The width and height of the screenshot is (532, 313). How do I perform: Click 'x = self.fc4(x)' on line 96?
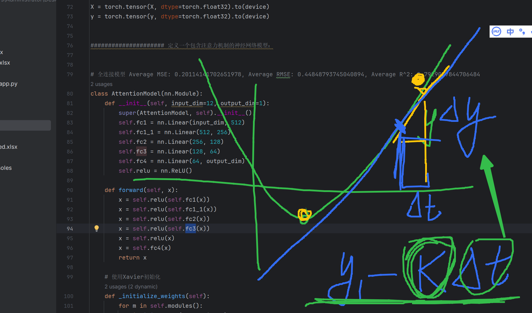145,248
